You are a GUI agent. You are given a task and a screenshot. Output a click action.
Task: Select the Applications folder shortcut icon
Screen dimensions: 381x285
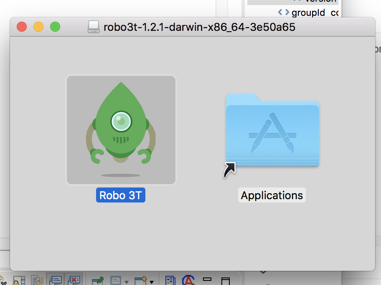click(x=272, y=130)
